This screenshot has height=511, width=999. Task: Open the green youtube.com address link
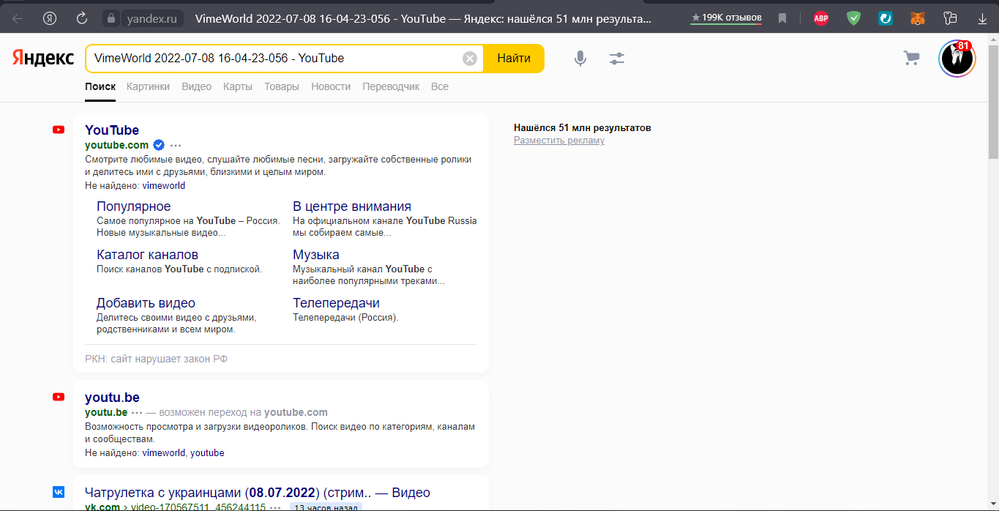tap(116, 145)
